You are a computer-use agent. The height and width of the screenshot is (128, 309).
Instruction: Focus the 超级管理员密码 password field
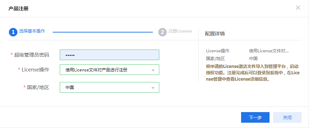[x=110, y=55]
